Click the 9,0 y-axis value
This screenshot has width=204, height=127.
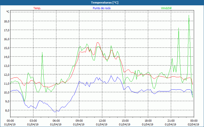(7, 101)
